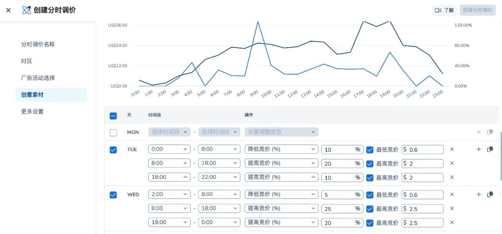502x234 pixels.
Task: Open TUE 8:00-18:00 end time 18:00 dropdown
Action: tap(219, 163)
